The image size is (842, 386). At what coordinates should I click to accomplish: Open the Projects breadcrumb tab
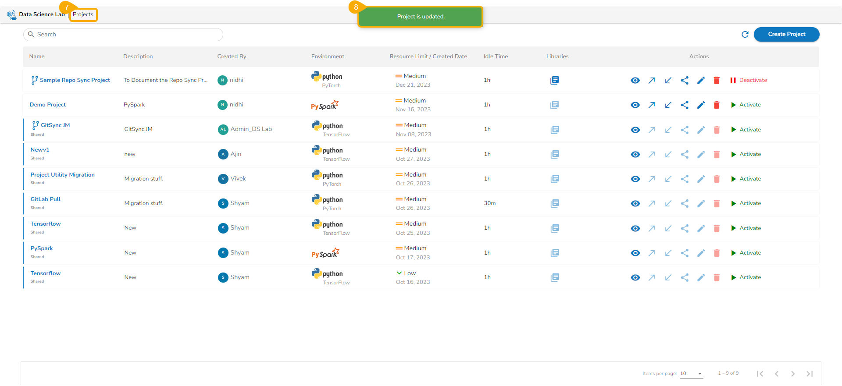point(83,14)
